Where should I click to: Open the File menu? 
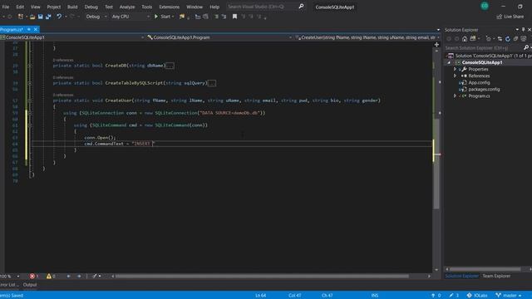6,7
